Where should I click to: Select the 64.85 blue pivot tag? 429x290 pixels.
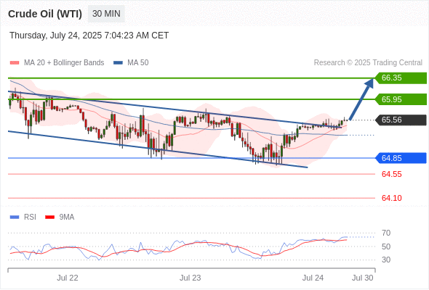point(401,158)
